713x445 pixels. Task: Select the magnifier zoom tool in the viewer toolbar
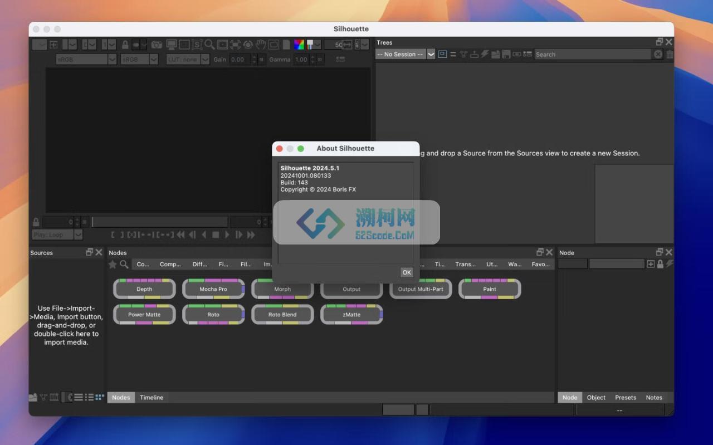[209, 45]
